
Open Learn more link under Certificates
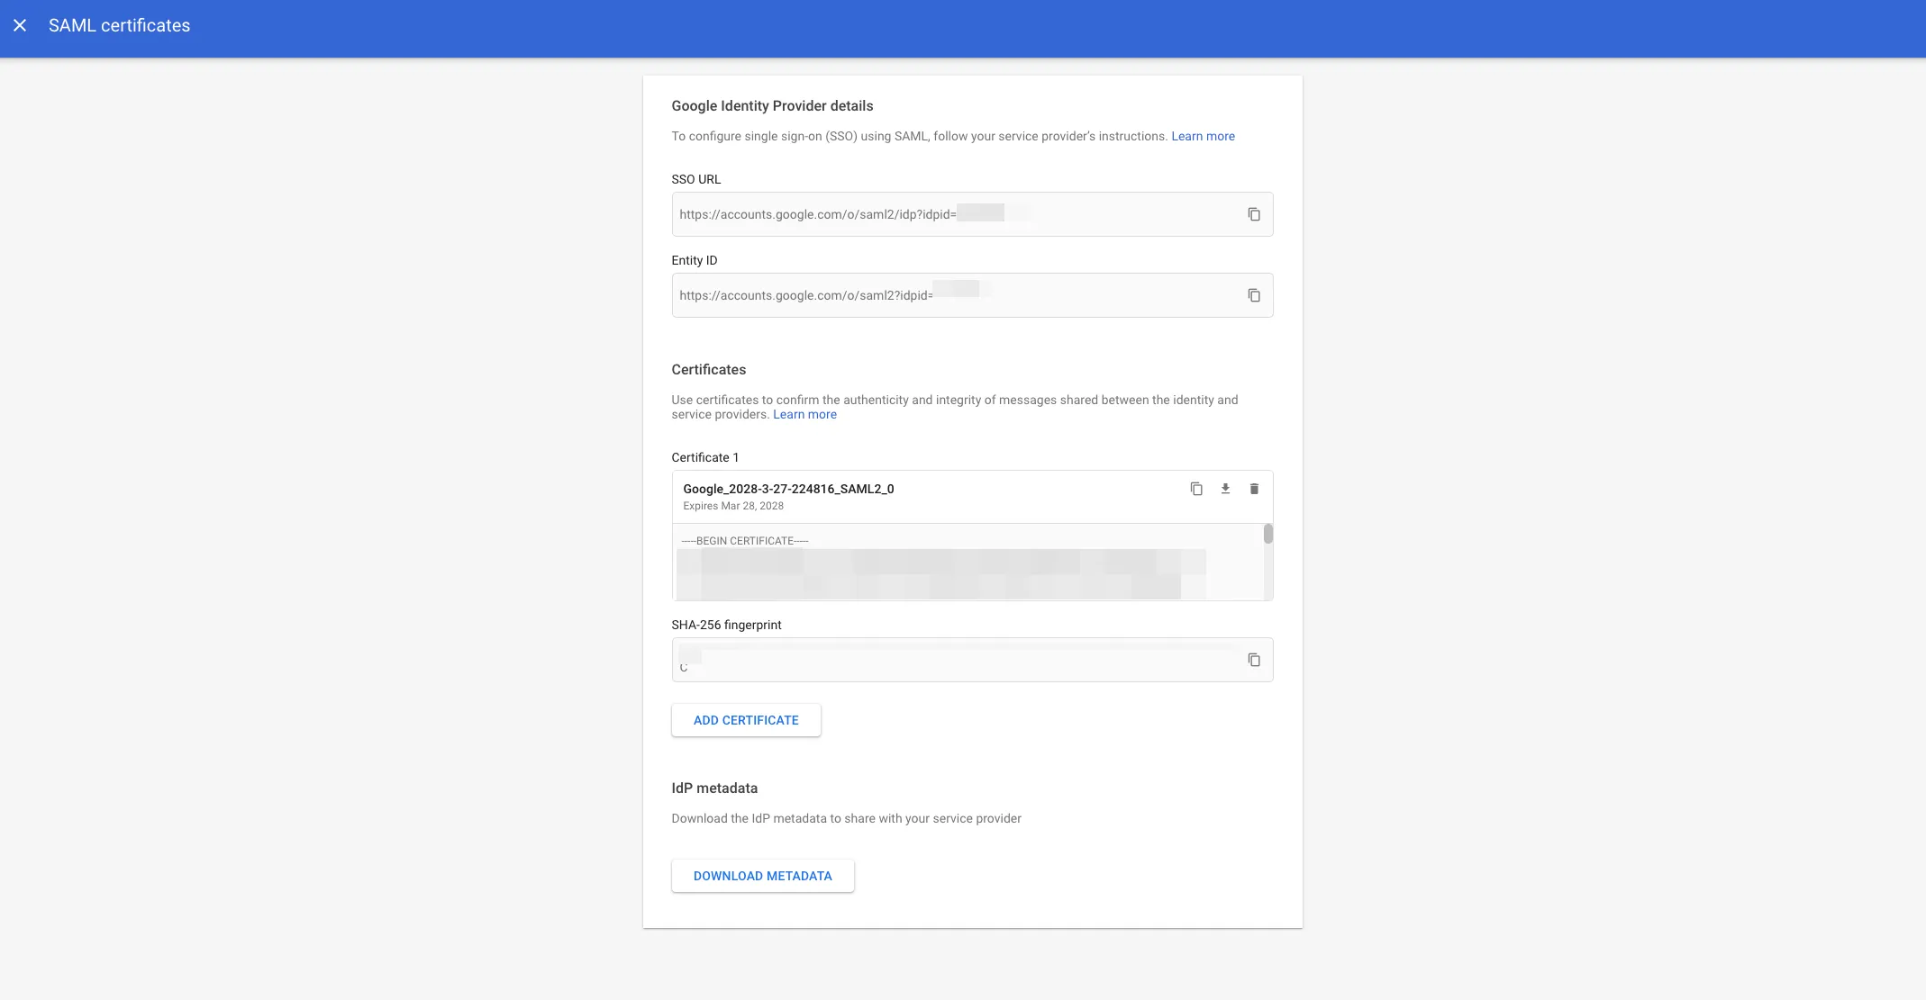click(804, 414)
